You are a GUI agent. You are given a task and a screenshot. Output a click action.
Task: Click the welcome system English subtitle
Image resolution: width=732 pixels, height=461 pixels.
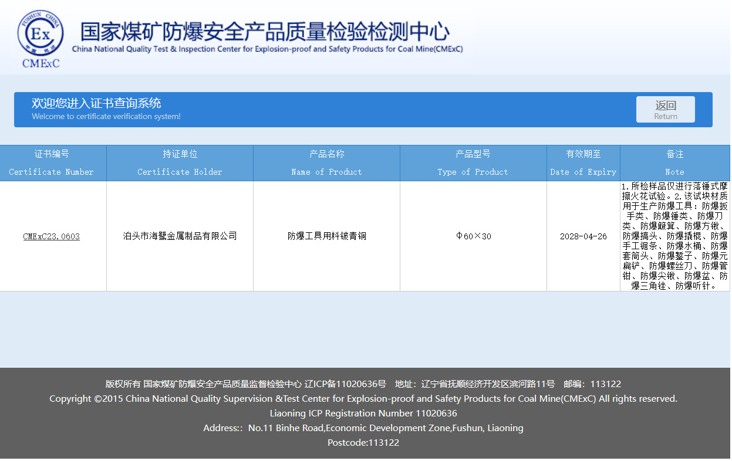(106, 116)
